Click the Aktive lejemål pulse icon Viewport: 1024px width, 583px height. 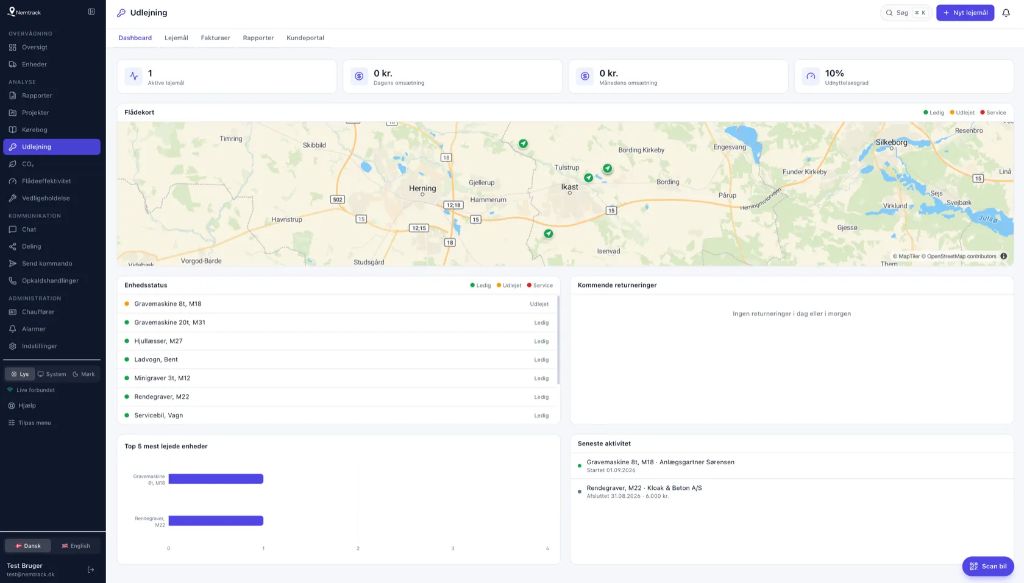coord(133,76)
